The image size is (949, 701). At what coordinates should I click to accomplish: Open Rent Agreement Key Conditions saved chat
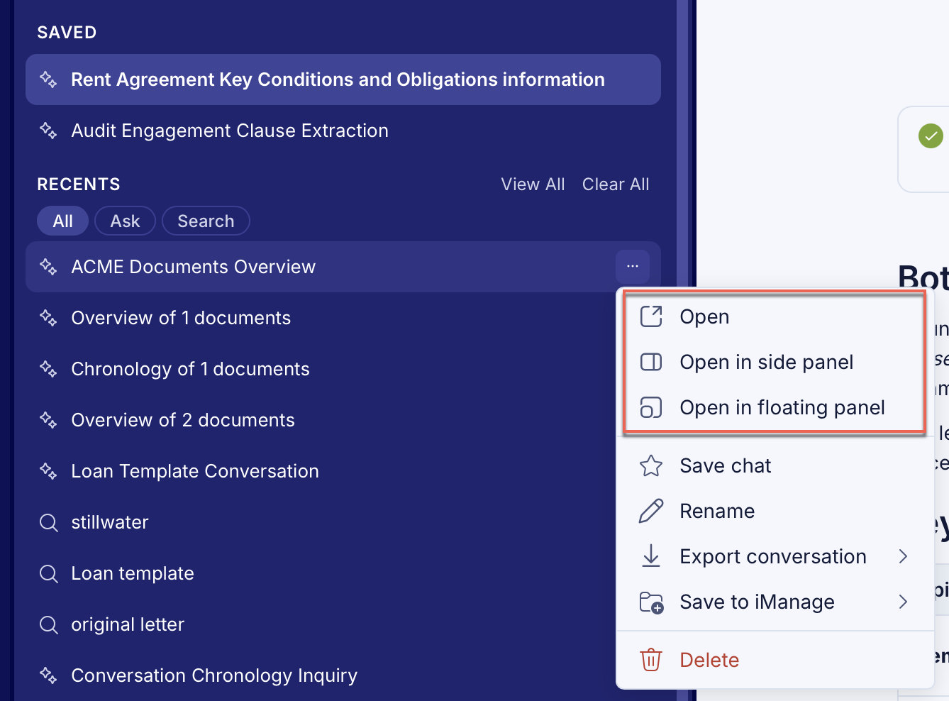click(343, 79)
